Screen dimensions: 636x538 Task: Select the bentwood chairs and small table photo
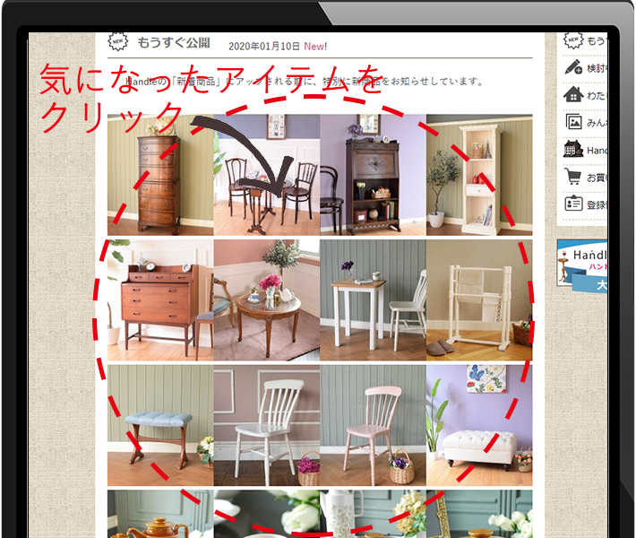coord(266,175)
